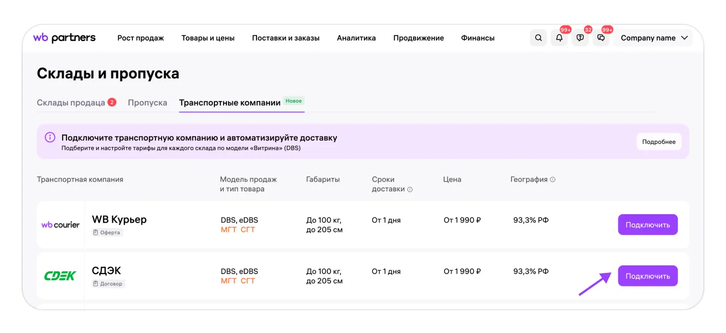
Task: Click МГТ tag in WB Курьер row
Action: pos(229,230)
